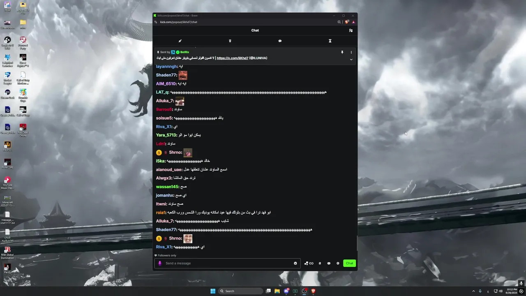Screen dimensions: 526x296
Task: Click username wassan145 in chat
Action: pos(167,187)
